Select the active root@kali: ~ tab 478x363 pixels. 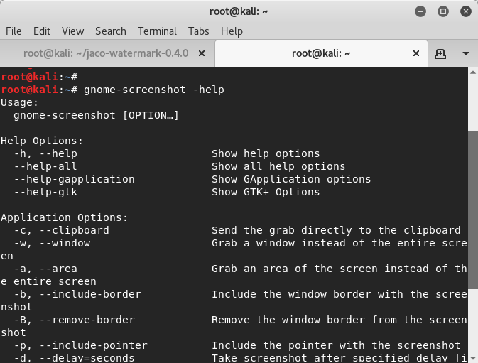[321, 53]
